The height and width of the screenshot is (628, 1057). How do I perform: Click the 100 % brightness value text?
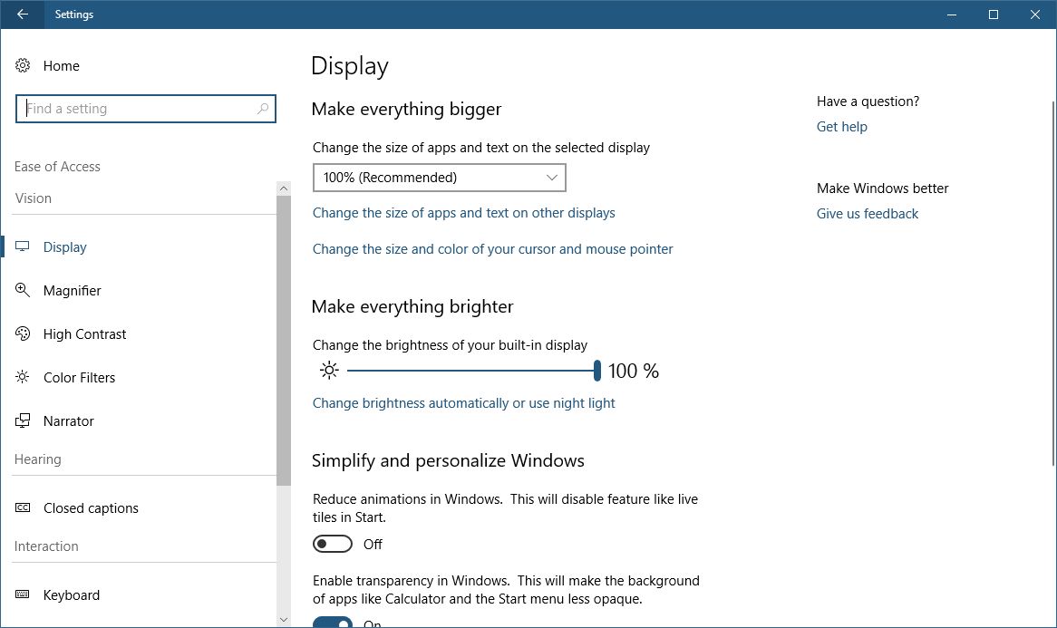[634, 371]
